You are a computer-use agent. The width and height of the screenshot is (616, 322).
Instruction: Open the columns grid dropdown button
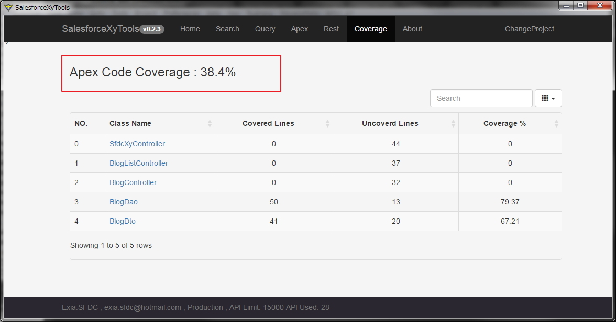click(x=548, y=98)
